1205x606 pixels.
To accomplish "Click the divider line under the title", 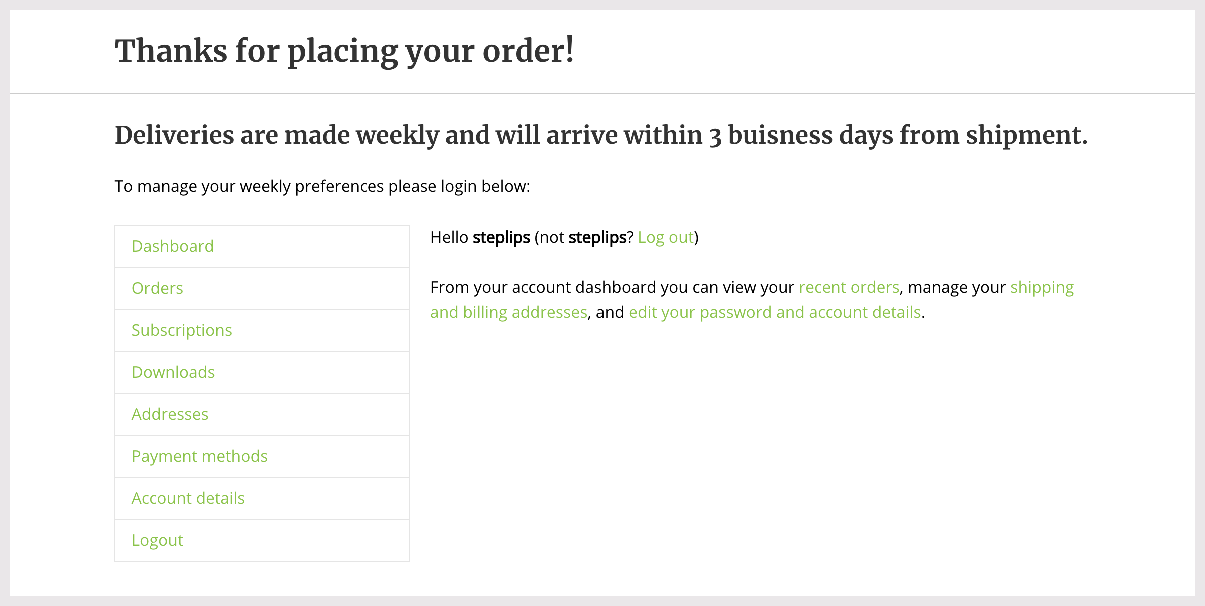I will 602,93.
